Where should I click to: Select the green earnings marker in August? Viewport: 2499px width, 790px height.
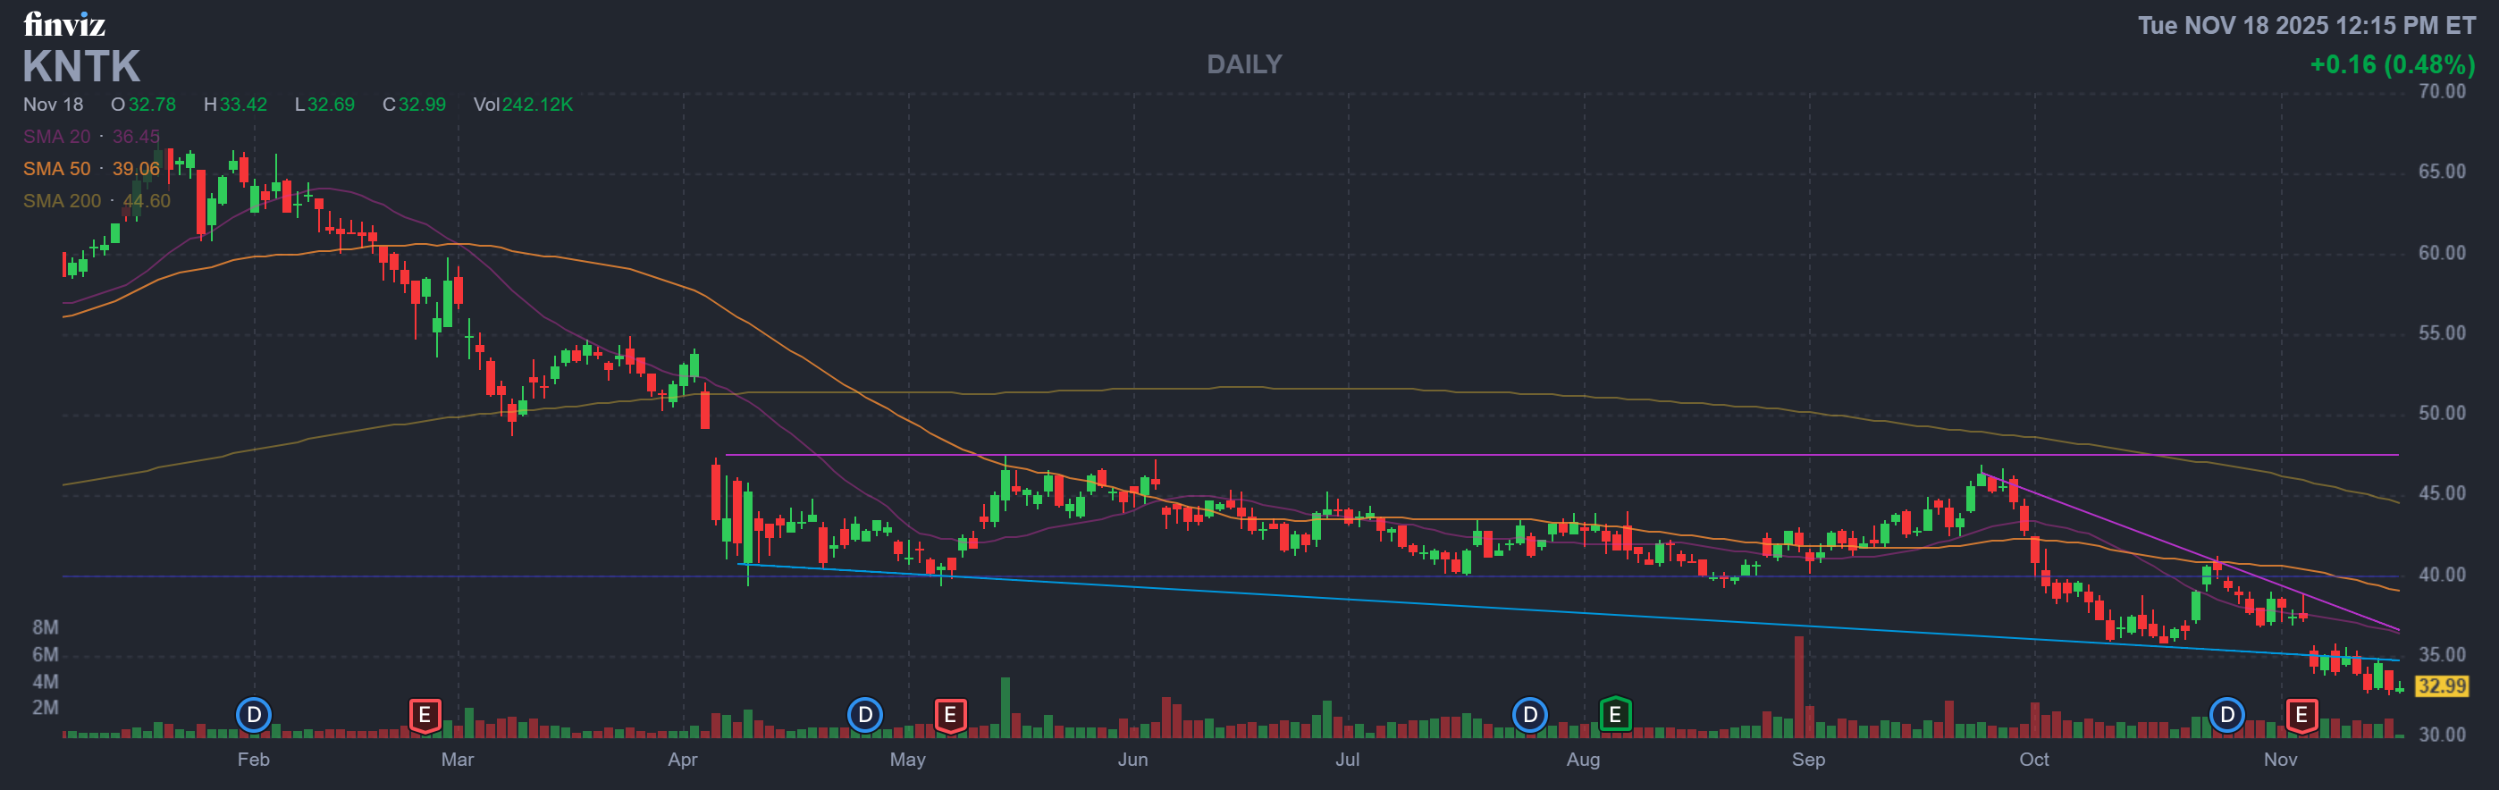(x=1614, y=715)
